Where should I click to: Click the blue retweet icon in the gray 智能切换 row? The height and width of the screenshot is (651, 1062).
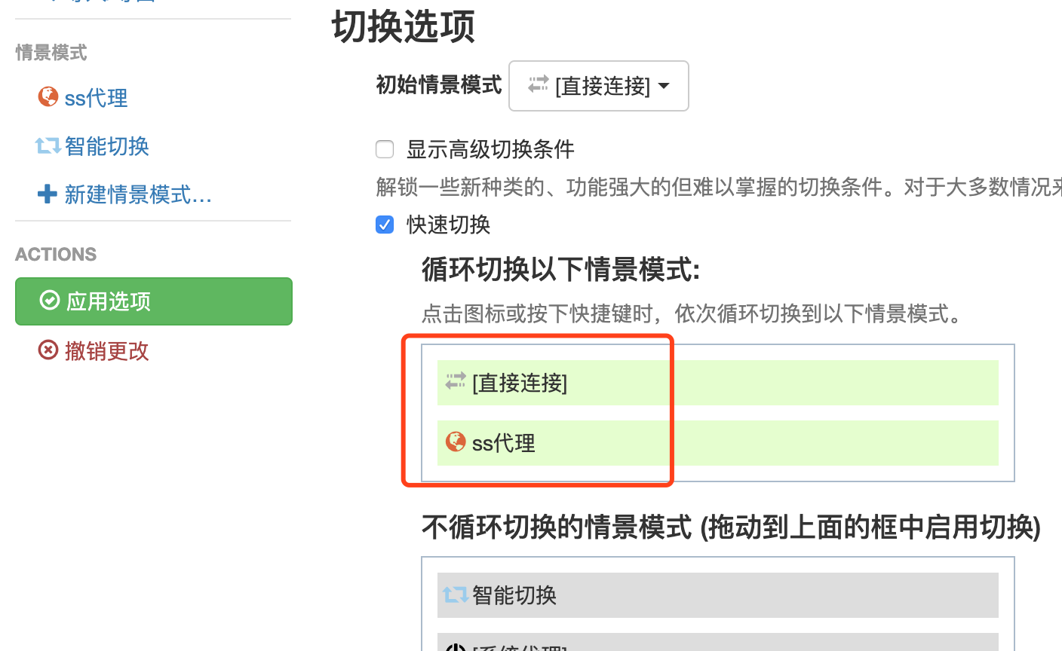coord(455,594)
